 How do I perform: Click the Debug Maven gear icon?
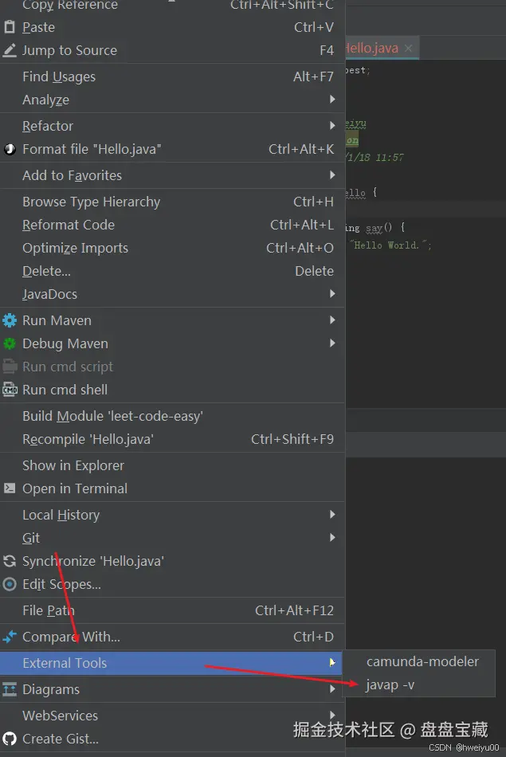point(10,343)
